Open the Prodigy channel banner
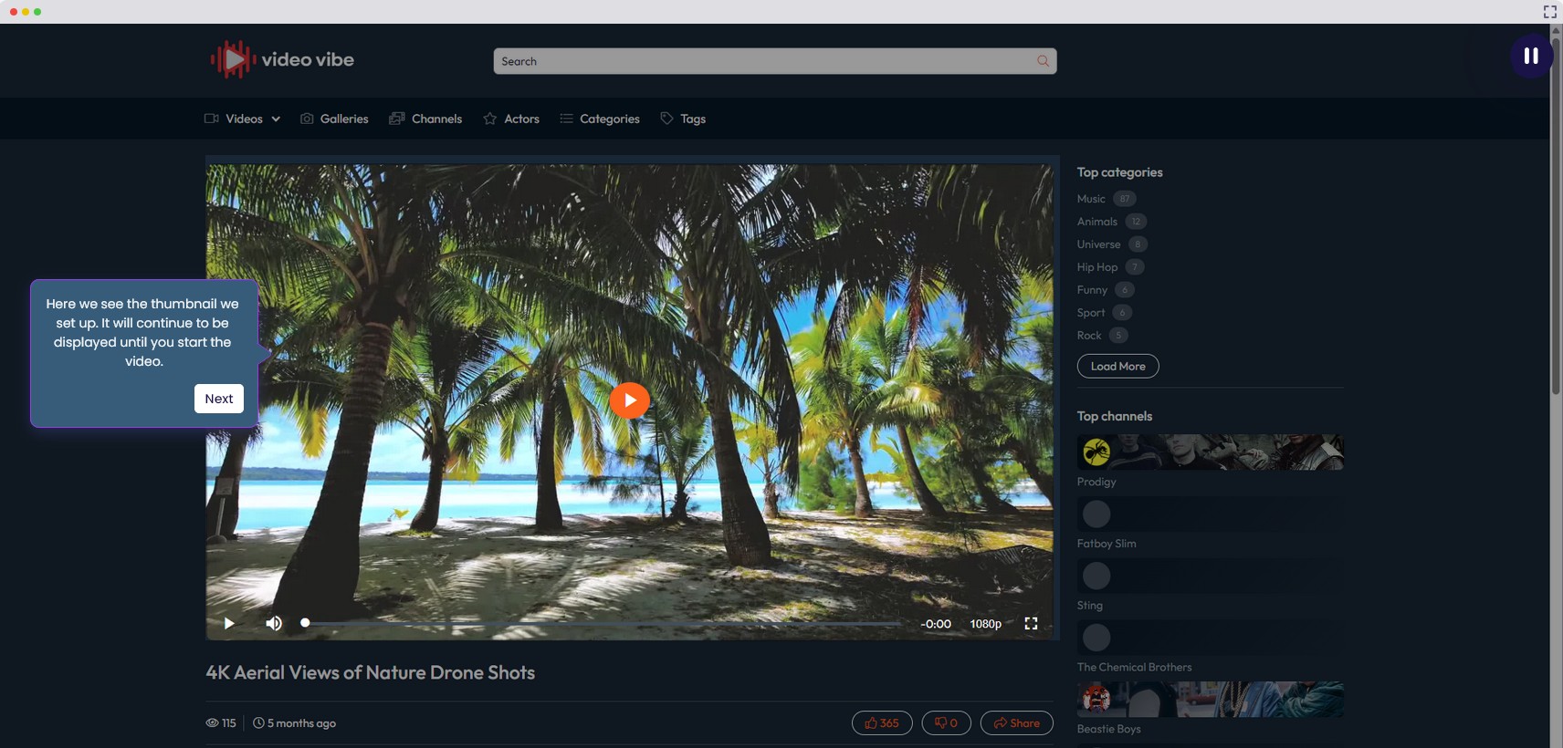Viewport: 1563px width, 748px height. click(x=1210, y=452)
